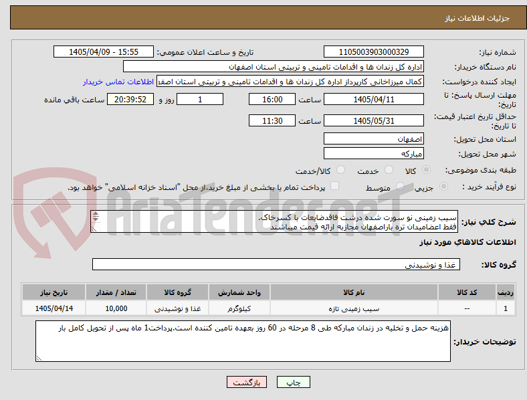Screen dimensions: 527x400
Task: Click the شرح کلی نیاز label
Action: coord(488,222)
